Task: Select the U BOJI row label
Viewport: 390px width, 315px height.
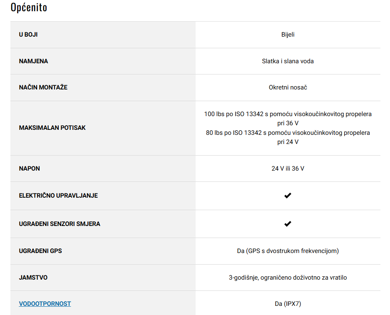Action: coord(28,35)
